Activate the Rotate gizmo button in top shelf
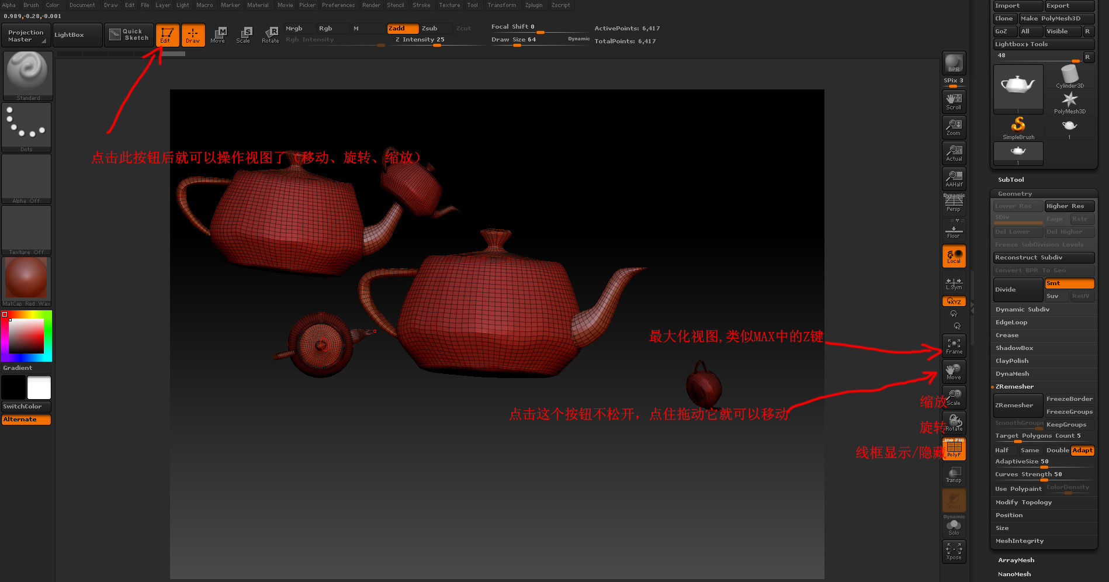The width and height of the screenshot is (1109, 582). [x=270, y=35]
